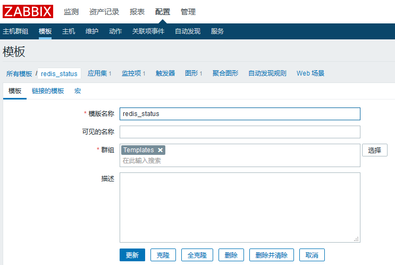Click the 取消 button

pos(312,255)
